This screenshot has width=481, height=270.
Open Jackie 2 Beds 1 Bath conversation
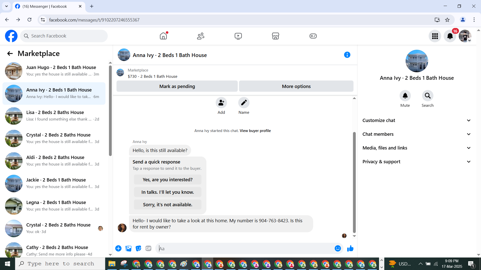(x=54, y=183)
